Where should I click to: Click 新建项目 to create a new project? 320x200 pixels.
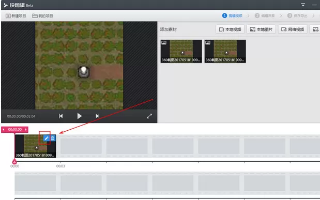[x=16, y=16]
